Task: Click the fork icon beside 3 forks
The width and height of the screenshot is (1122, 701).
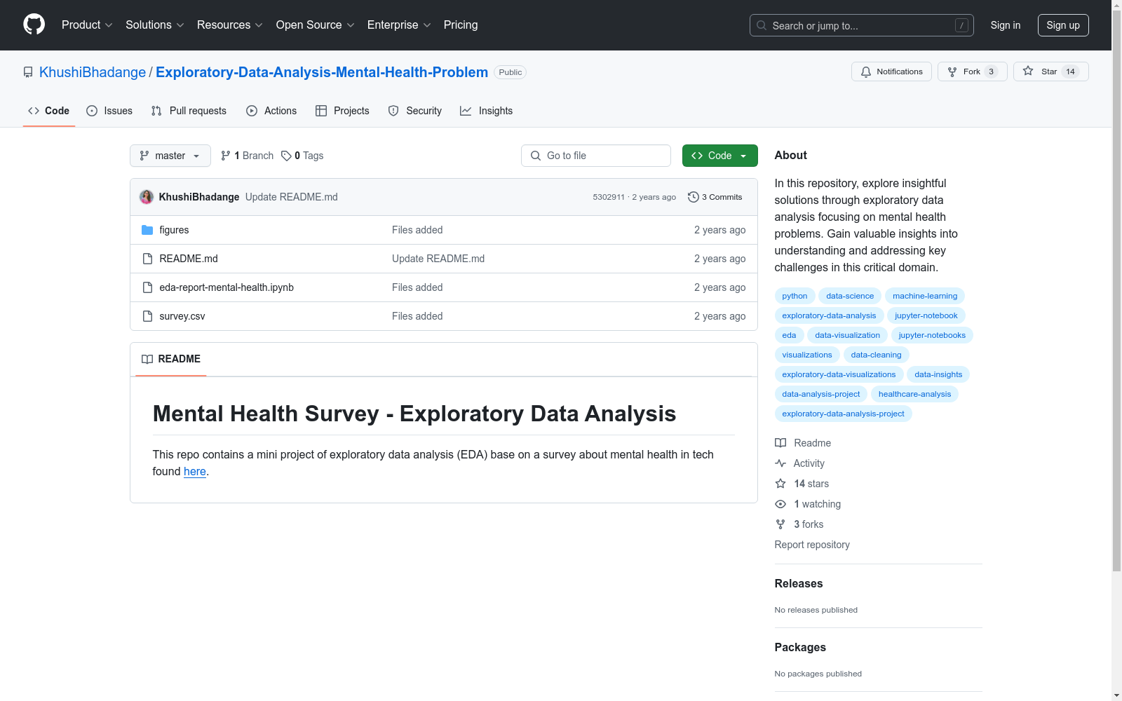Action: [780, 524]
